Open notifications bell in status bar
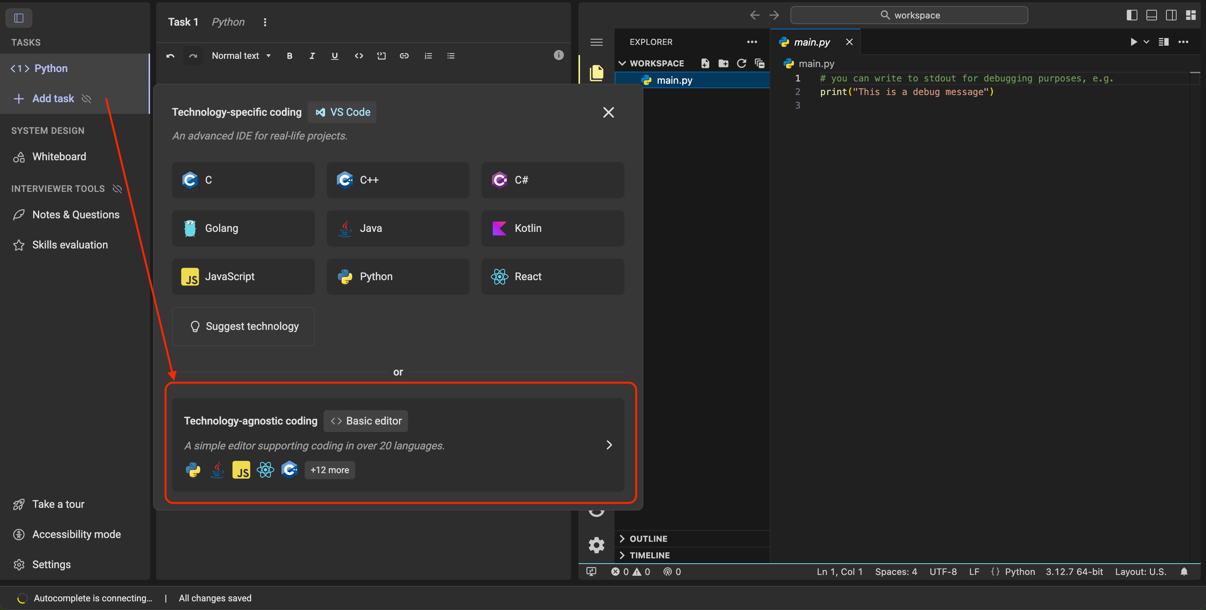Viewport: 1206px width, 610px height. pos(1184,571)
